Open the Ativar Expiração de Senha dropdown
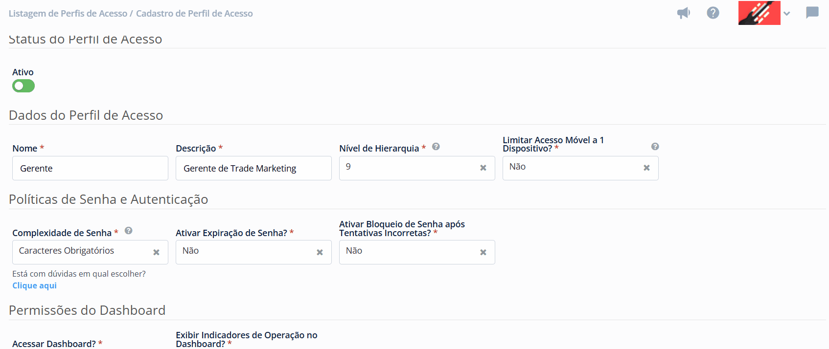This screenshot has height=349, width=829. click(x=245, y=252)
